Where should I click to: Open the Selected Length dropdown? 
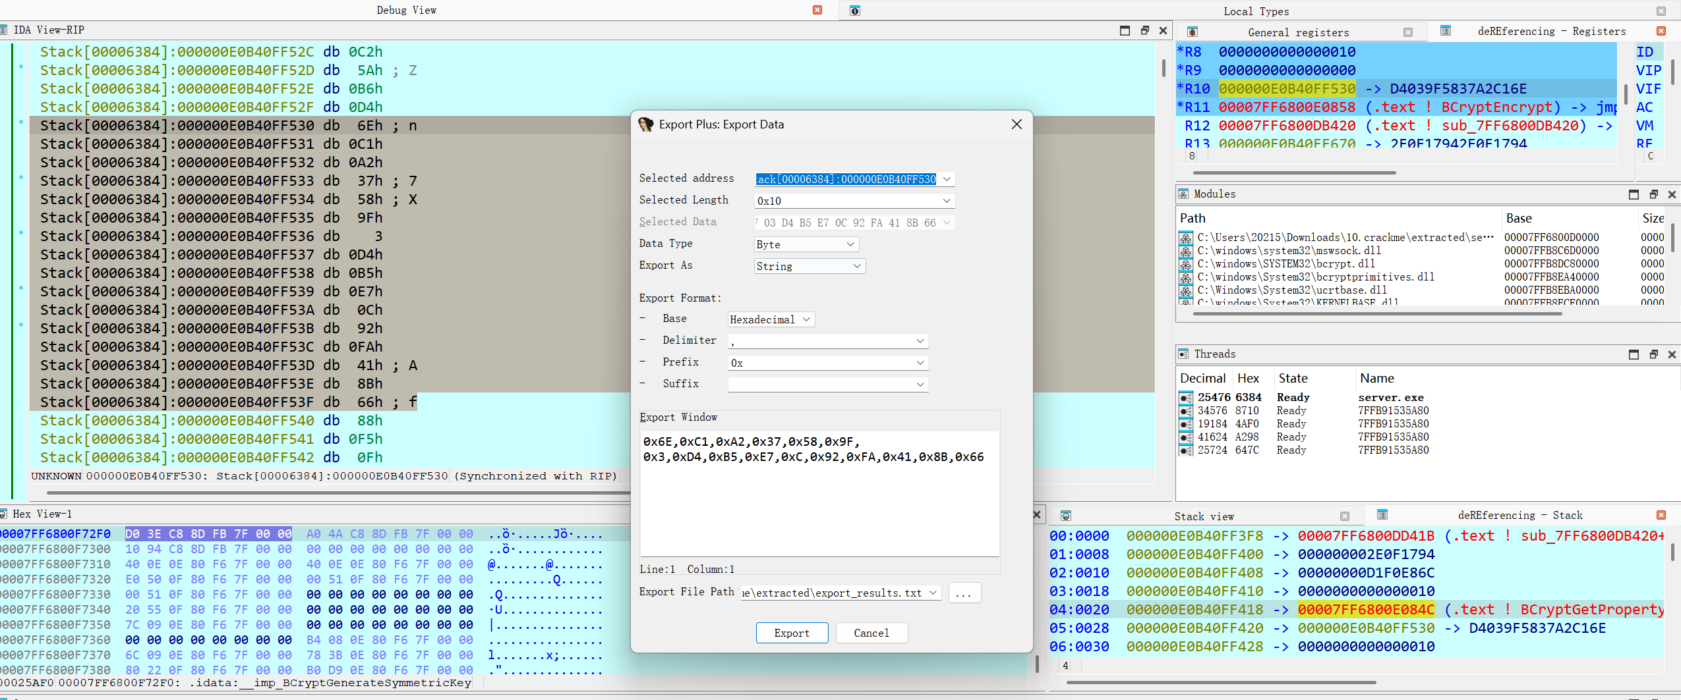pos(947,201)
